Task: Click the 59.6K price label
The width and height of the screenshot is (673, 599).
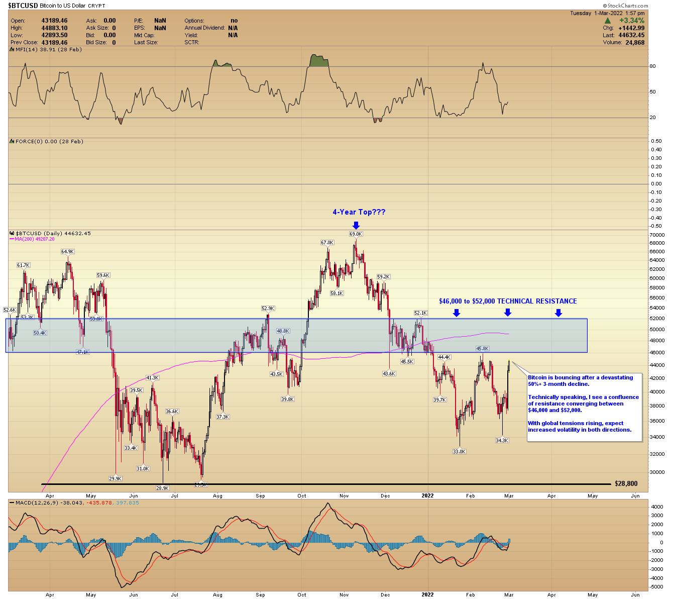Action: click(x=103, y=275)
